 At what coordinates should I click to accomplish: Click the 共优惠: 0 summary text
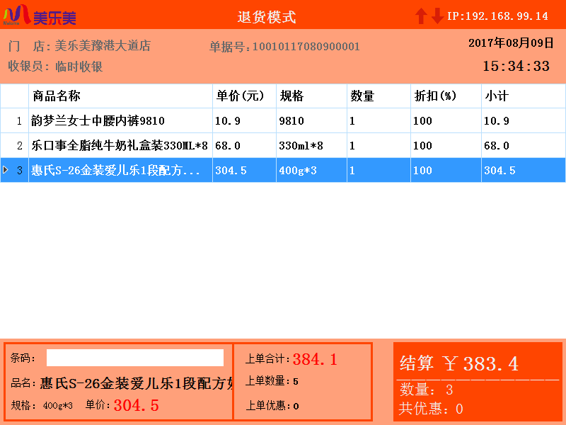point(431,409)
